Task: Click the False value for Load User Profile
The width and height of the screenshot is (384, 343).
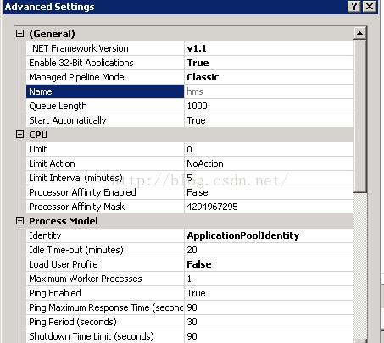Action: (x=199, y=264)
